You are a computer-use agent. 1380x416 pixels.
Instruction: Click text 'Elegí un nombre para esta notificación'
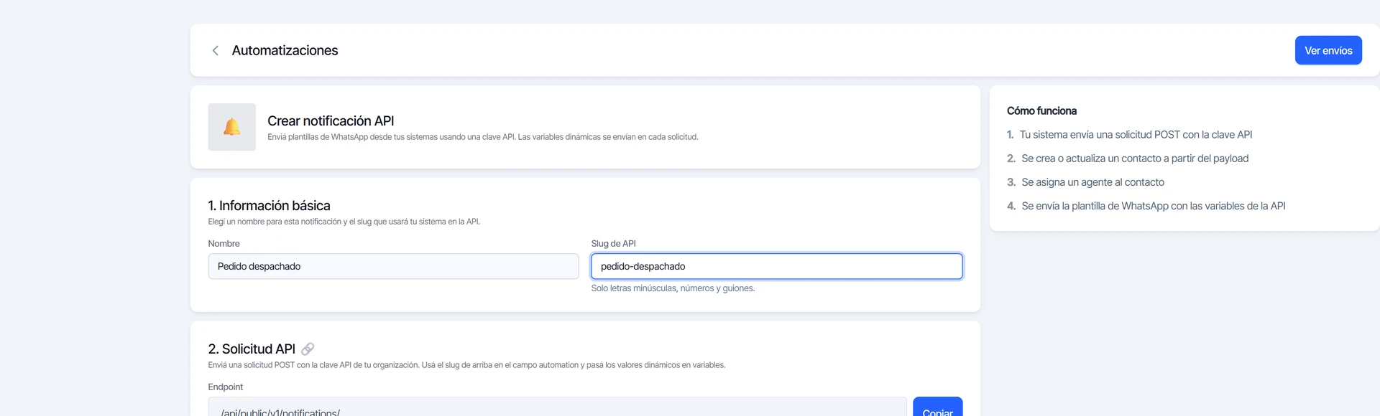pos(344,222)
